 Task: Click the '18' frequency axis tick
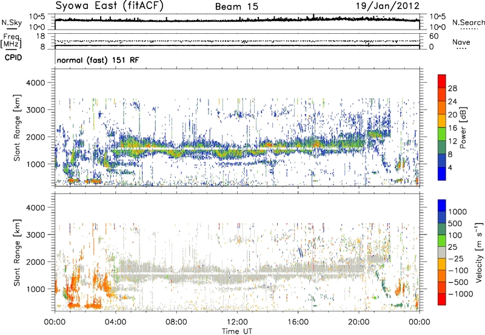pyautogui.click(x=41, y=36)
